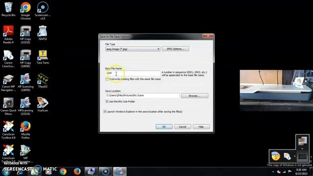Open the Action Center flag tray icon
Image resolution: width=313 pixels, height=176 pixels.
pyautogui.click(x=290, y=172)
